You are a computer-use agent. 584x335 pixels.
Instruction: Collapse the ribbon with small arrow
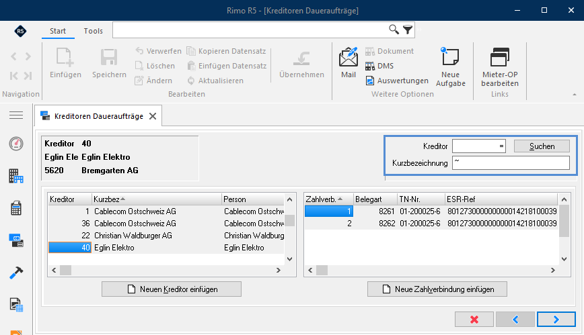(575, 95)
